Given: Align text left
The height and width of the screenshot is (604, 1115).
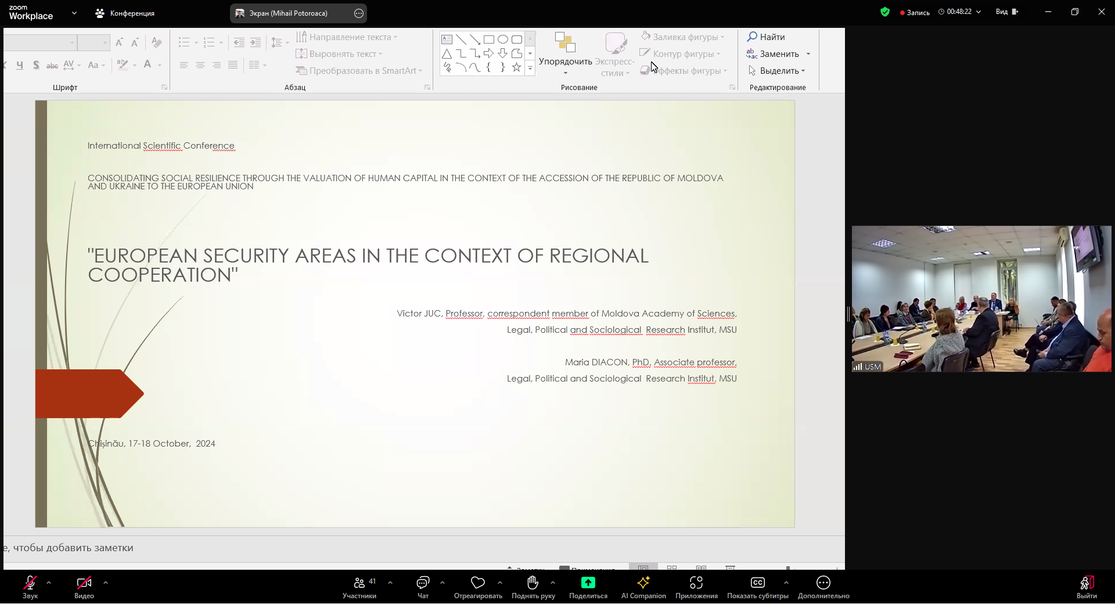Looking at the screenshot, I should coord(184,65).
